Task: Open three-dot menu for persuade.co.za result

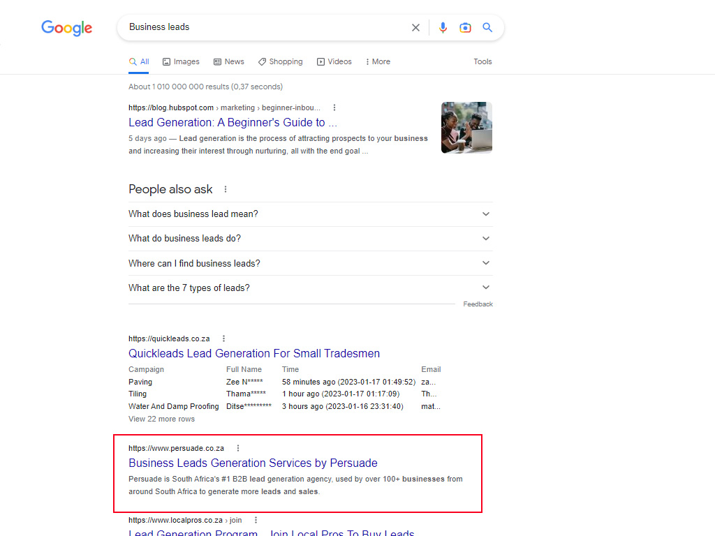Action: [x=238, y=448]
